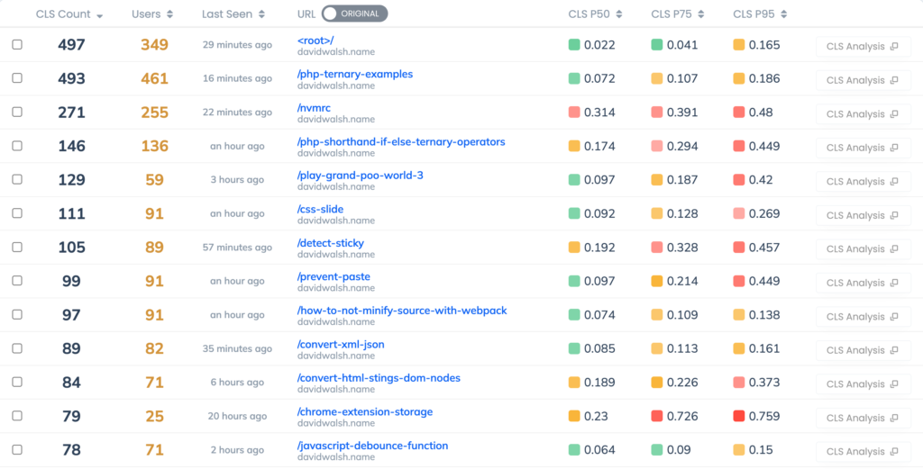923x469 pixels.
Task: Check the box for the <root>/ row
Action: (17, 45)
